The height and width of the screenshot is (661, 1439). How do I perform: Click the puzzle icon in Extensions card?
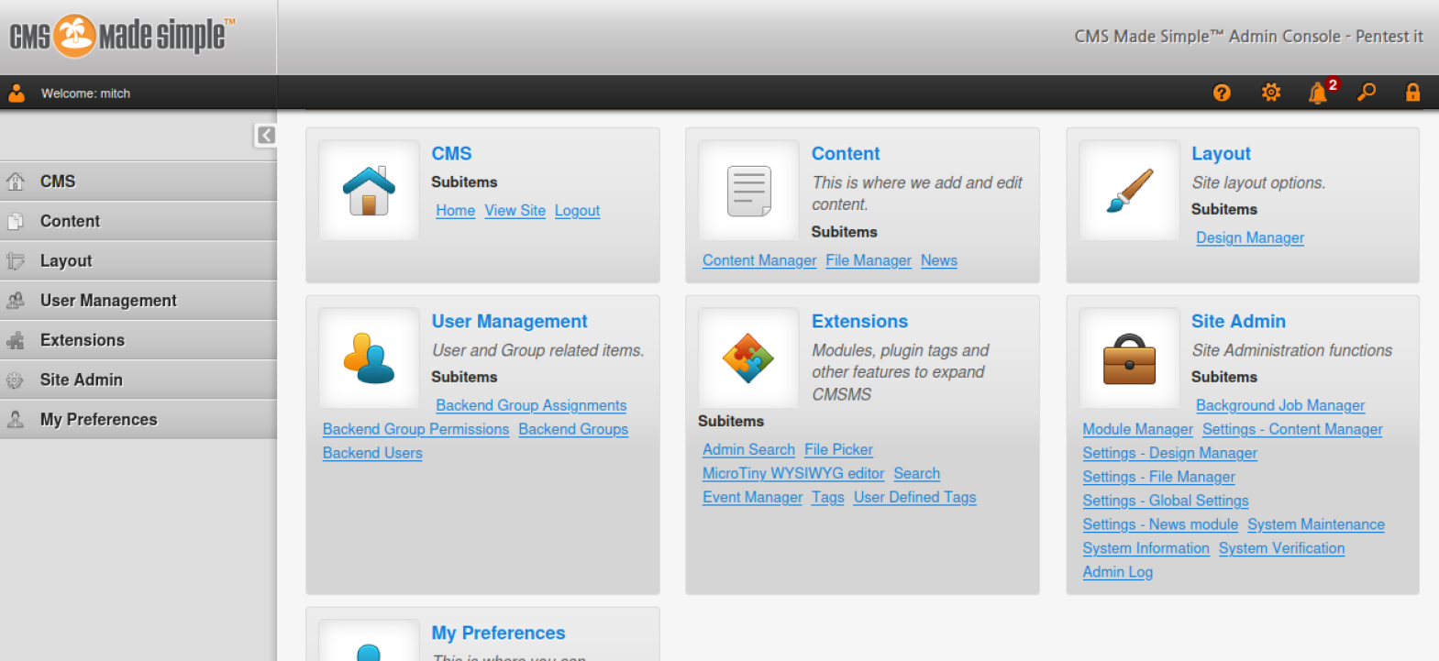coord(748,358)
